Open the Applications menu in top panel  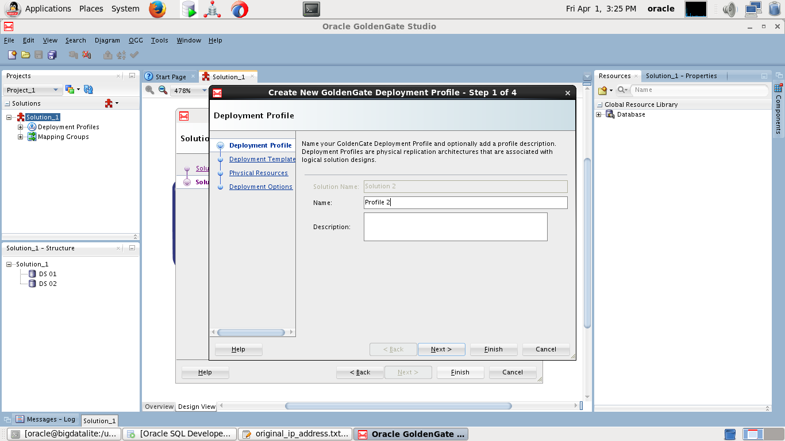[48, 9]
